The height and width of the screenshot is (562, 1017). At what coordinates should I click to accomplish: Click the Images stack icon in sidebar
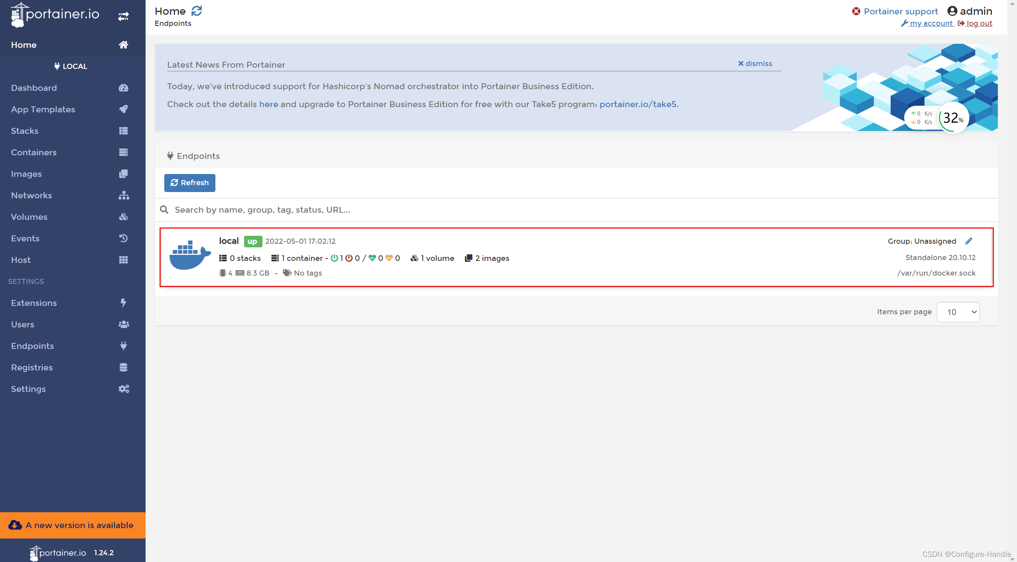point(123,174)
